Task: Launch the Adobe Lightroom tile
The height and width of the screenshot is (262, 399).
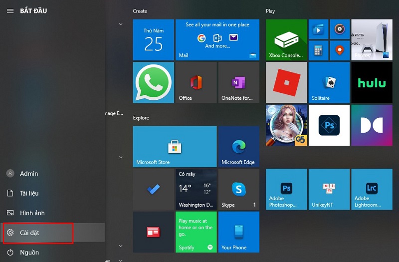Action: coord(372,189)
